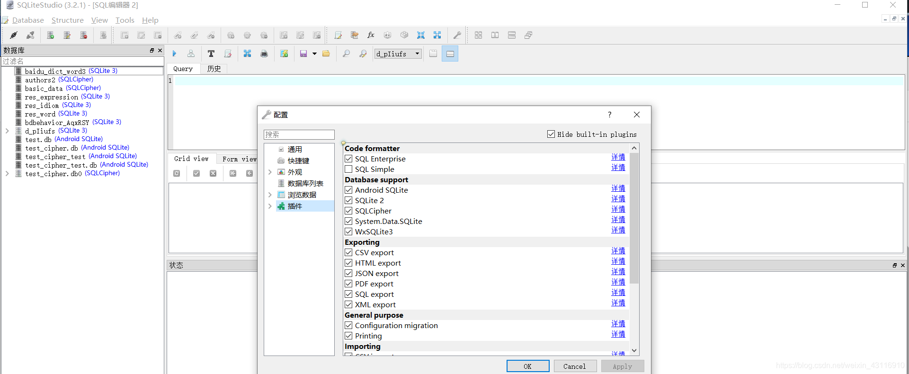Open 详情 link for SQL Enterprise

618,157
